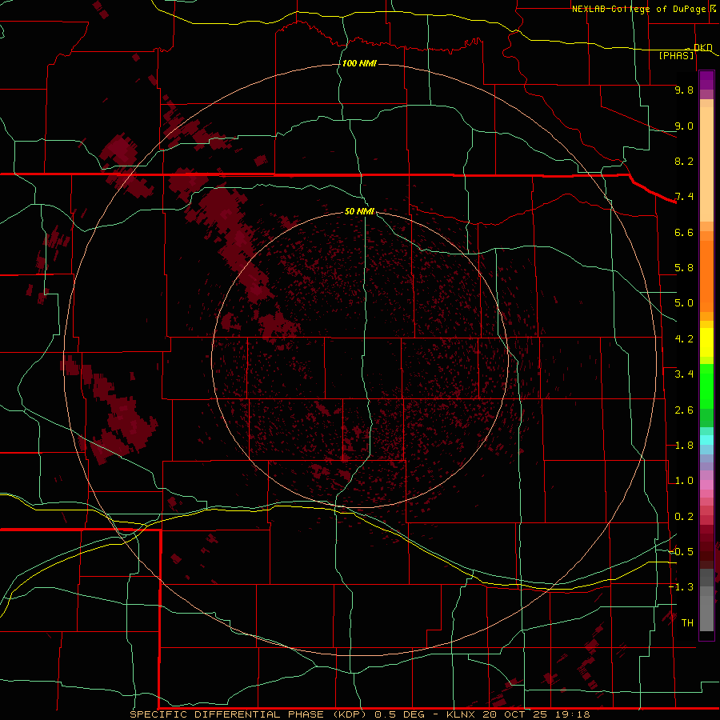Click the 9.0 value on the color scale
Image resolution: width=720 pixels, height=720 pixels.
684,126
